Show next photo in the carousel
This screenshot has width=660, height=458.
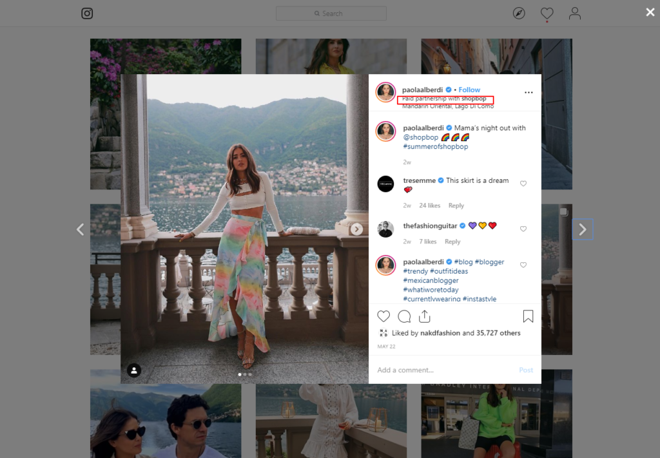[x=356, y=229]
